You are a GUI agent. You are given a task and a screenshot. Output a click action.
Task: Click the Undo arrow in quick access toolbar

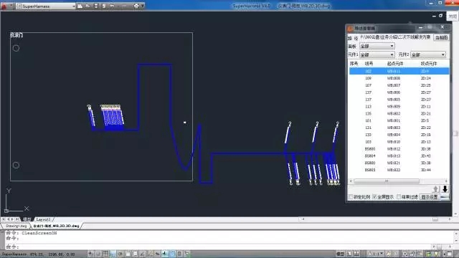tap(112, 6)
